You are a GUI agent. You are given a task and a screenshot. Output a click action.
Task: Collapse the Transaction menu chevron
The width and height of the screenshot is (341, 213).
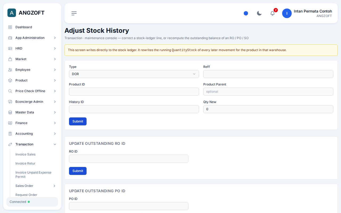55,144
